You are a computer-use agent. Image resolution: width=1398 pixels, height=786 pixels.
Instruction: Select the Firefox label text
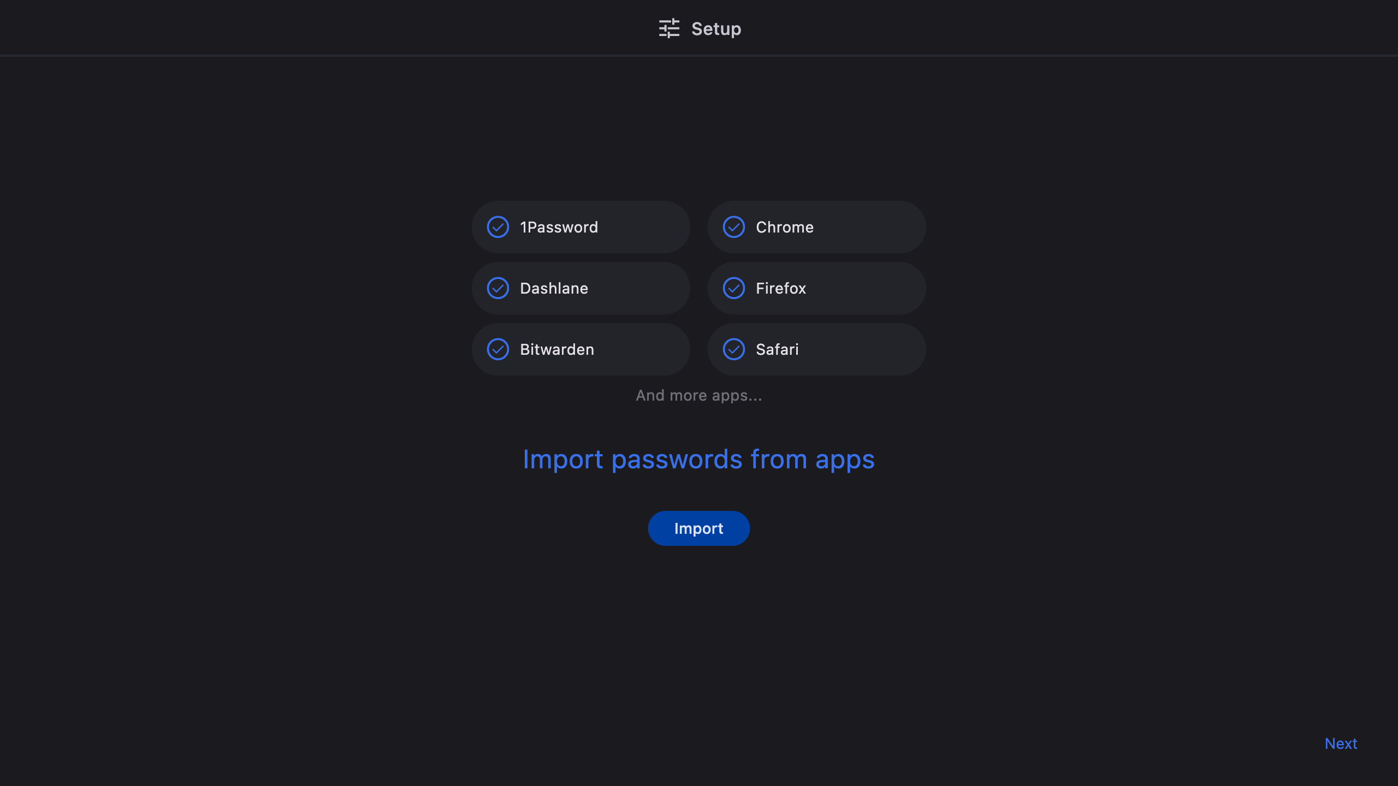point(780,288)
